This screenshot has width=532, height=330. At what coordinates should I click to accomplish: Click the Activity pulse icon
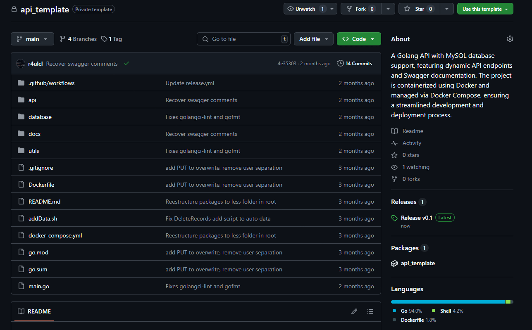tap(394, 143)
